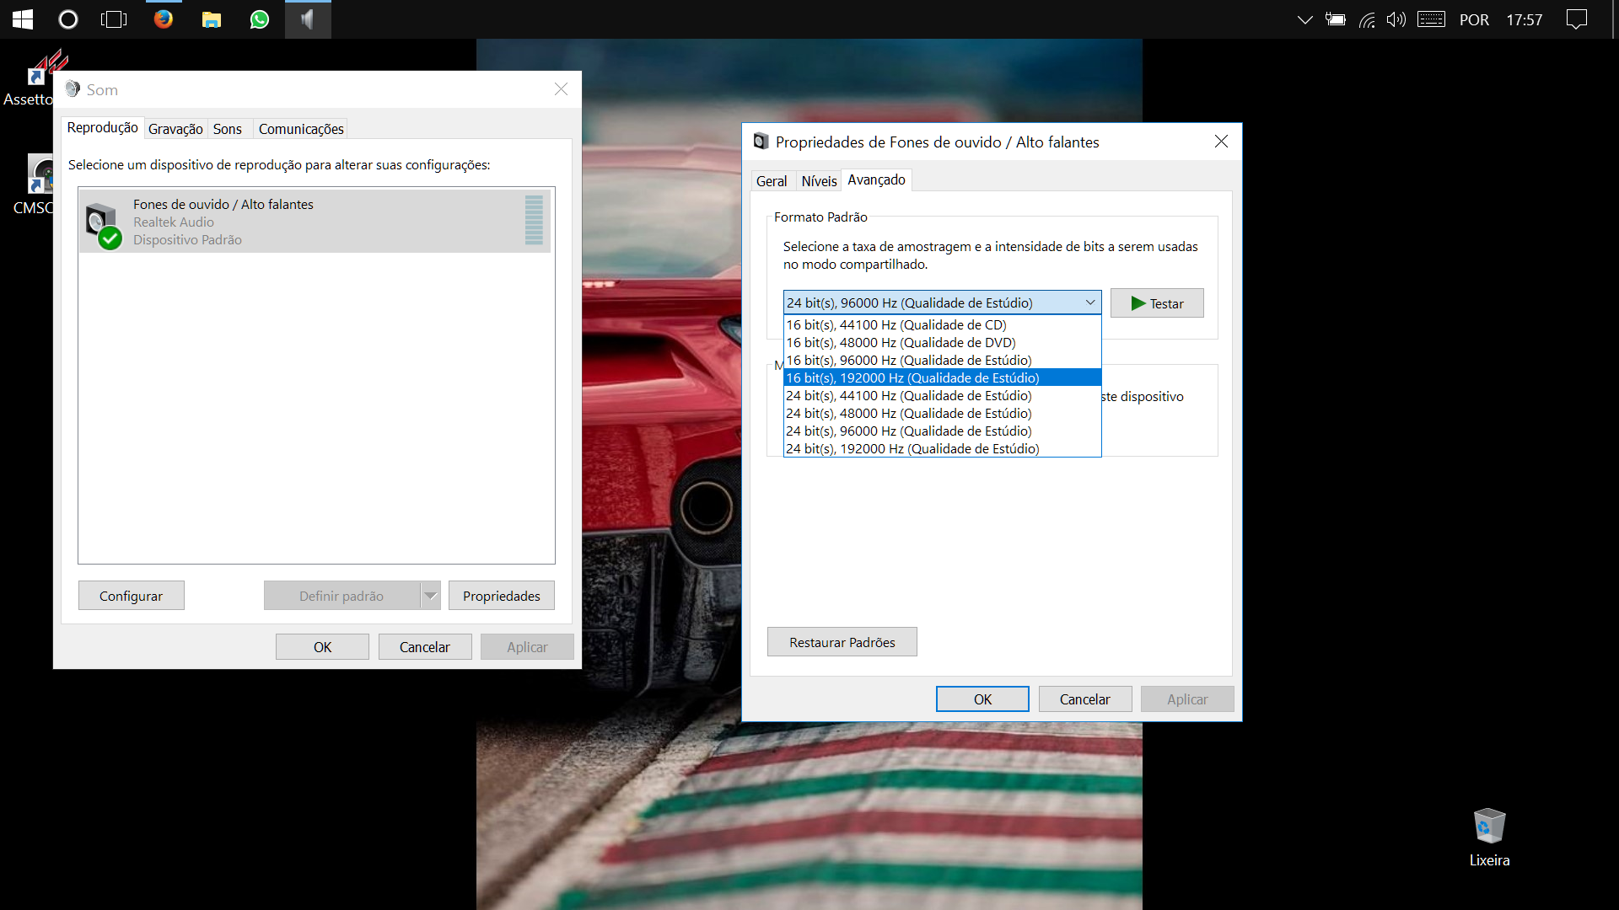The width and height of the screenshot is (1619, 910).
Task: Choose 24 bit(s), 48000 Hz option
Action: [943, 413]
